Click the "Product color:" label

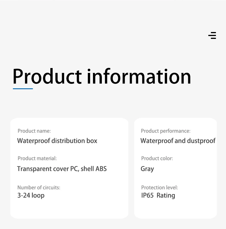point(157,158)
